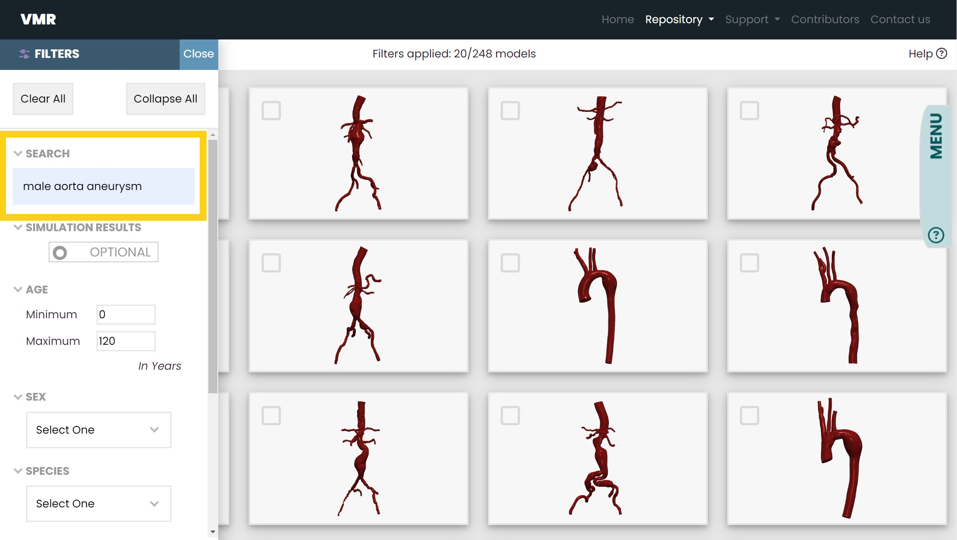Screen dimensions: 957x540
Task: Click the Help question mark icon
Action: (941, 54)
